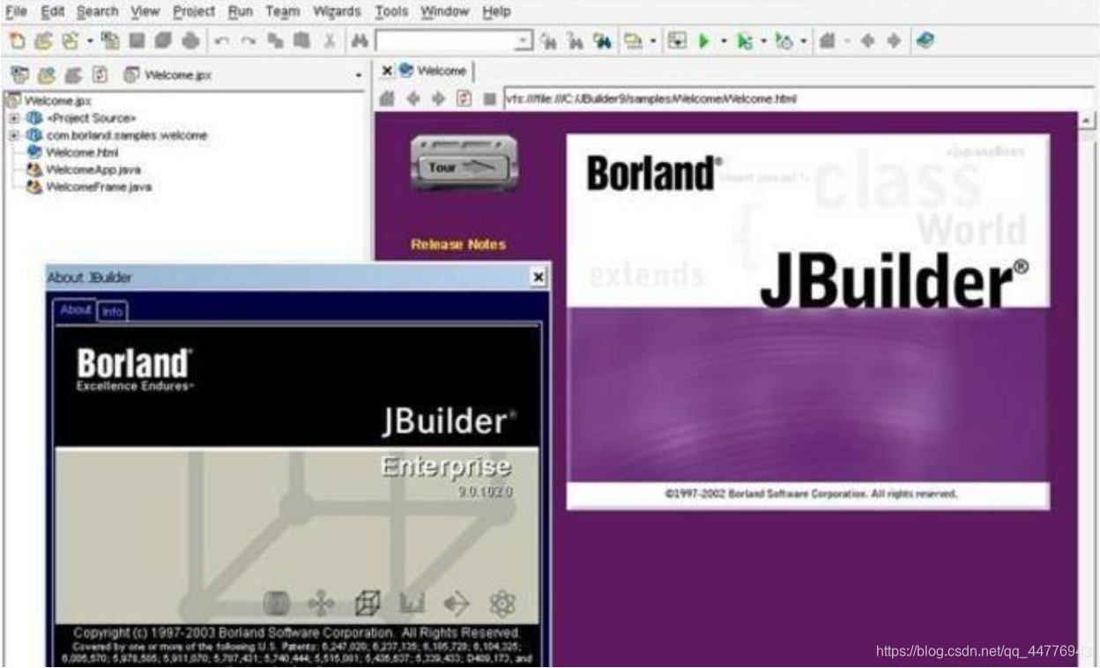This screenshot has height=668, width=1100.
Task: Select the About tab in About JBuilder
Action: click(x=76, y=310)
